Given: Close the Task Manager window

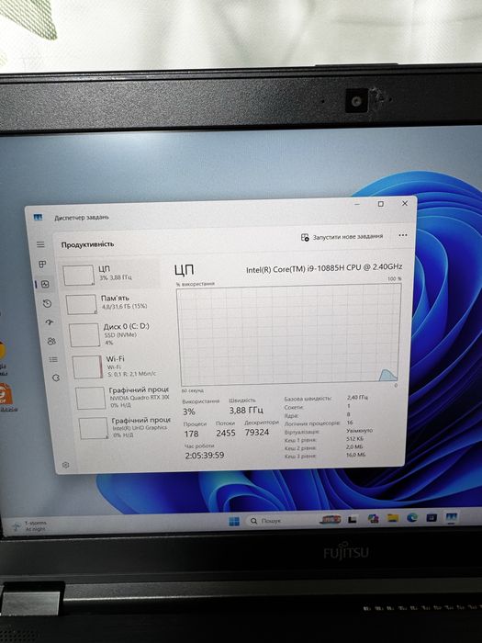Looking at the screenshot, I should coord(405,203).
